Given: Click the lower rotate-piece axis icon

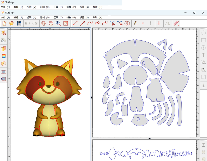Looking at the screenshot, I should click(x=204, y=69).
